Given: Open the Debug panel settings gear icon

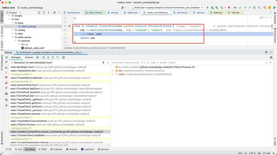Looking at the screenshot, I should pos(266,52).
